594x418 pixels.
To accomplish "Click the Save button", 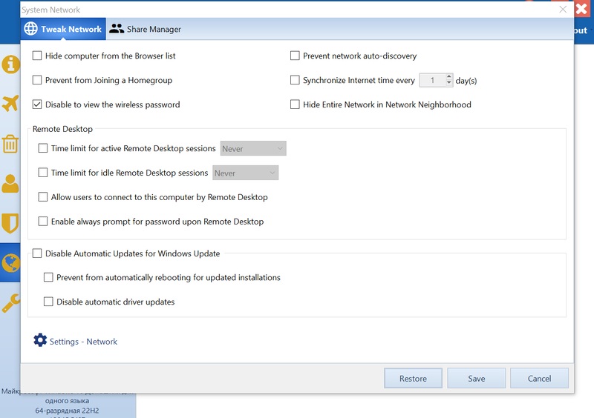I will pyautogui.click(x=476, y=378).
